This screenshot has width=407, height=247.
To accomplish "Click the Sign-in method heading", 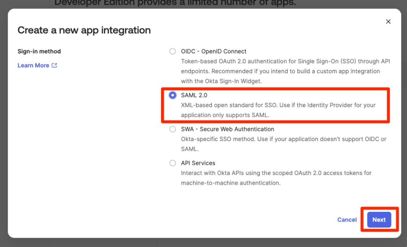I will pyautogui.click(x=39, y=51).
